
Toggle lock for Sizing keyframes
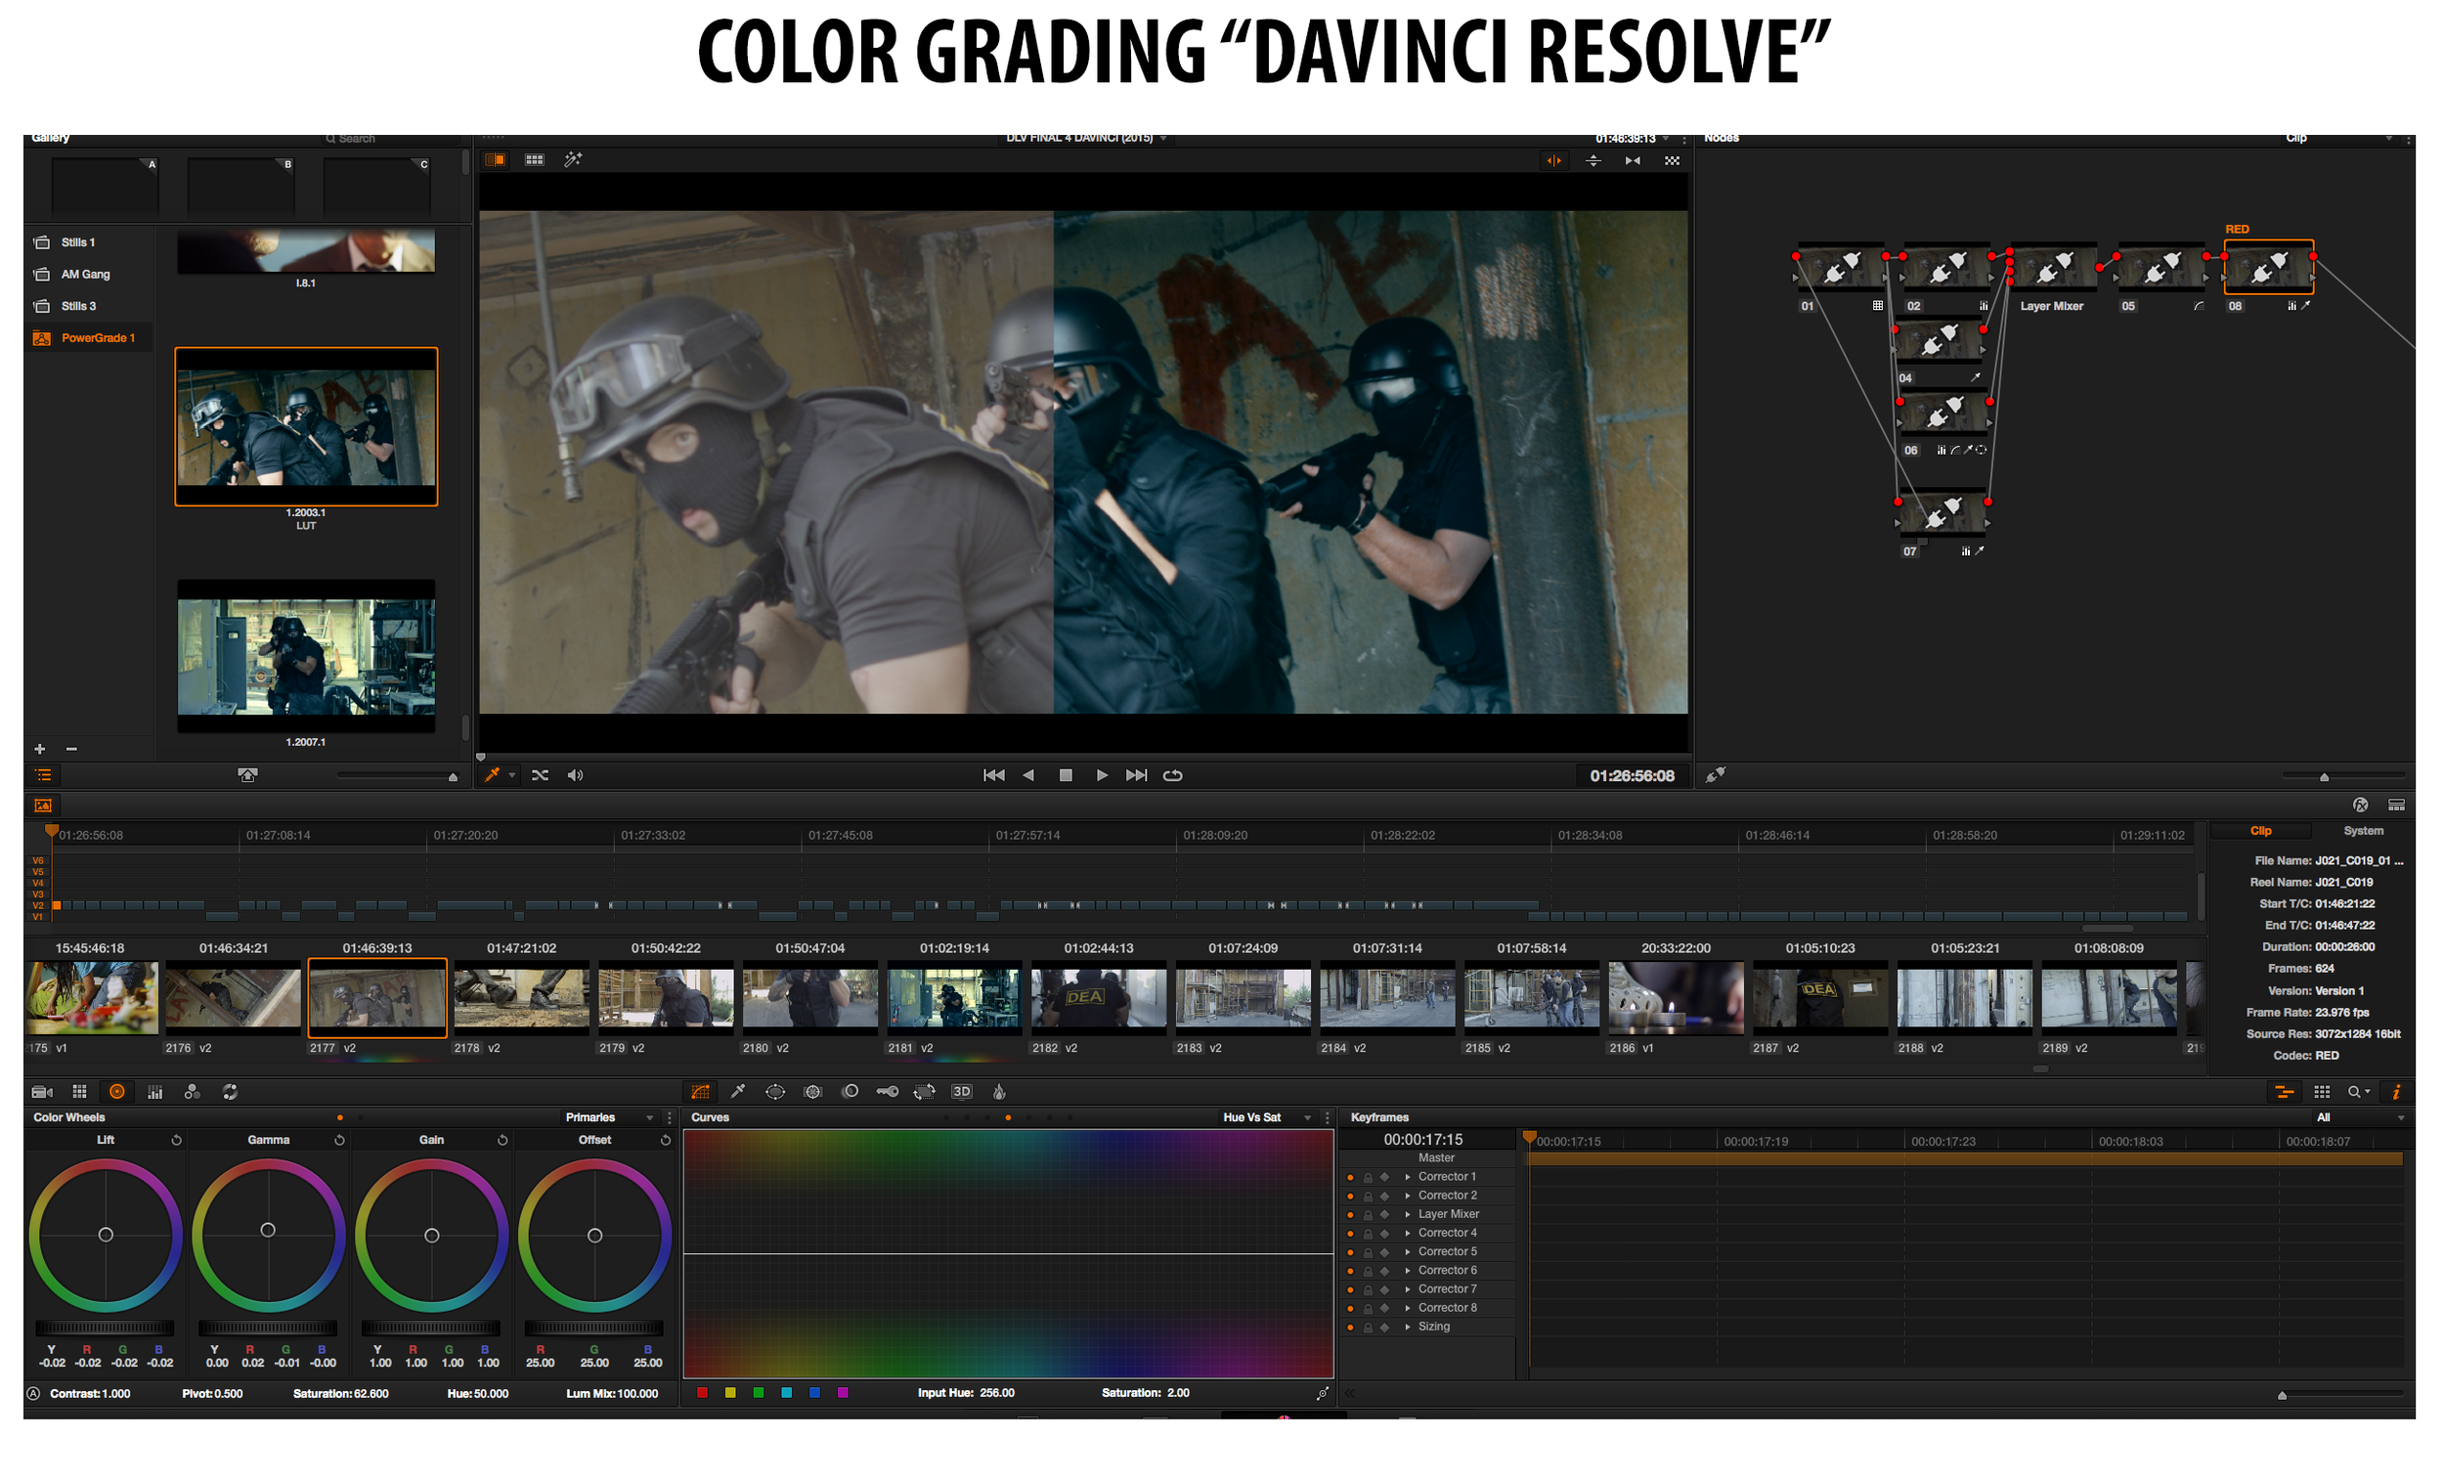coord(1368,1329)
